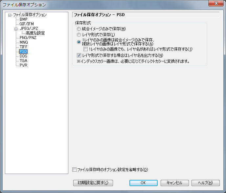Select JPEG/JPZ in the format tree
The image size is (226, 193).
point(29,28)
